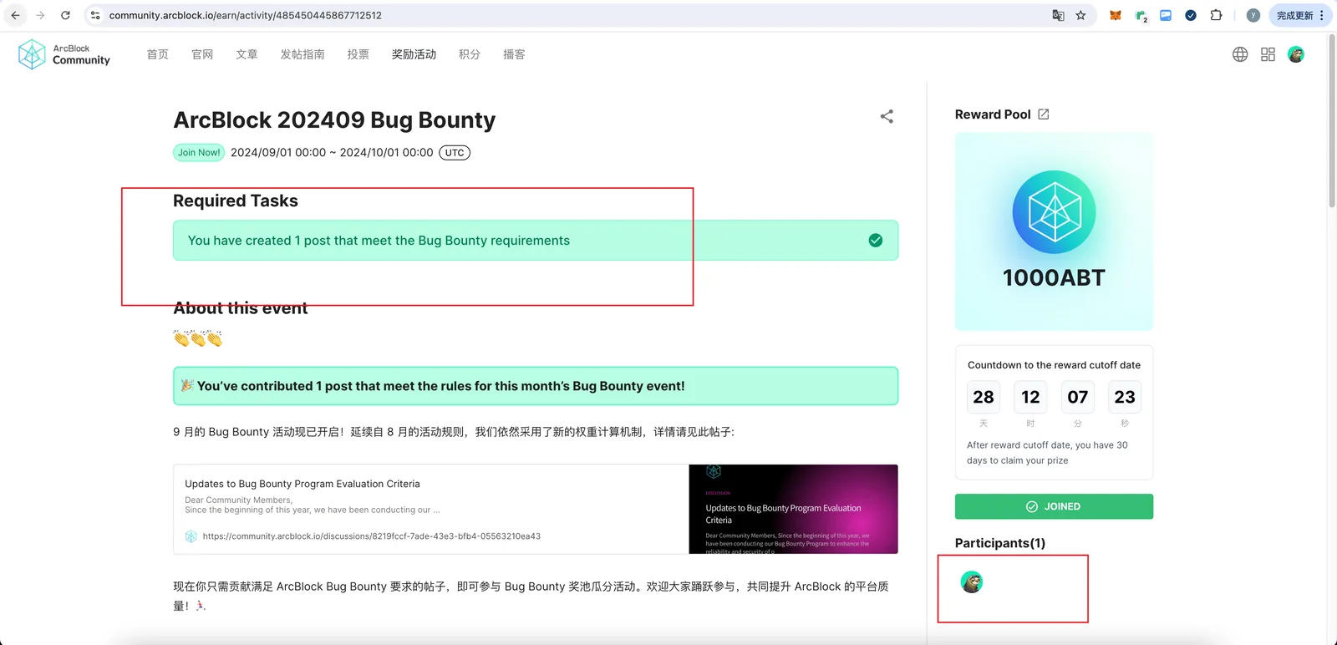Click the 'Reward Pool' heading text
The image size is (1337, 645).
coord(993,114)
